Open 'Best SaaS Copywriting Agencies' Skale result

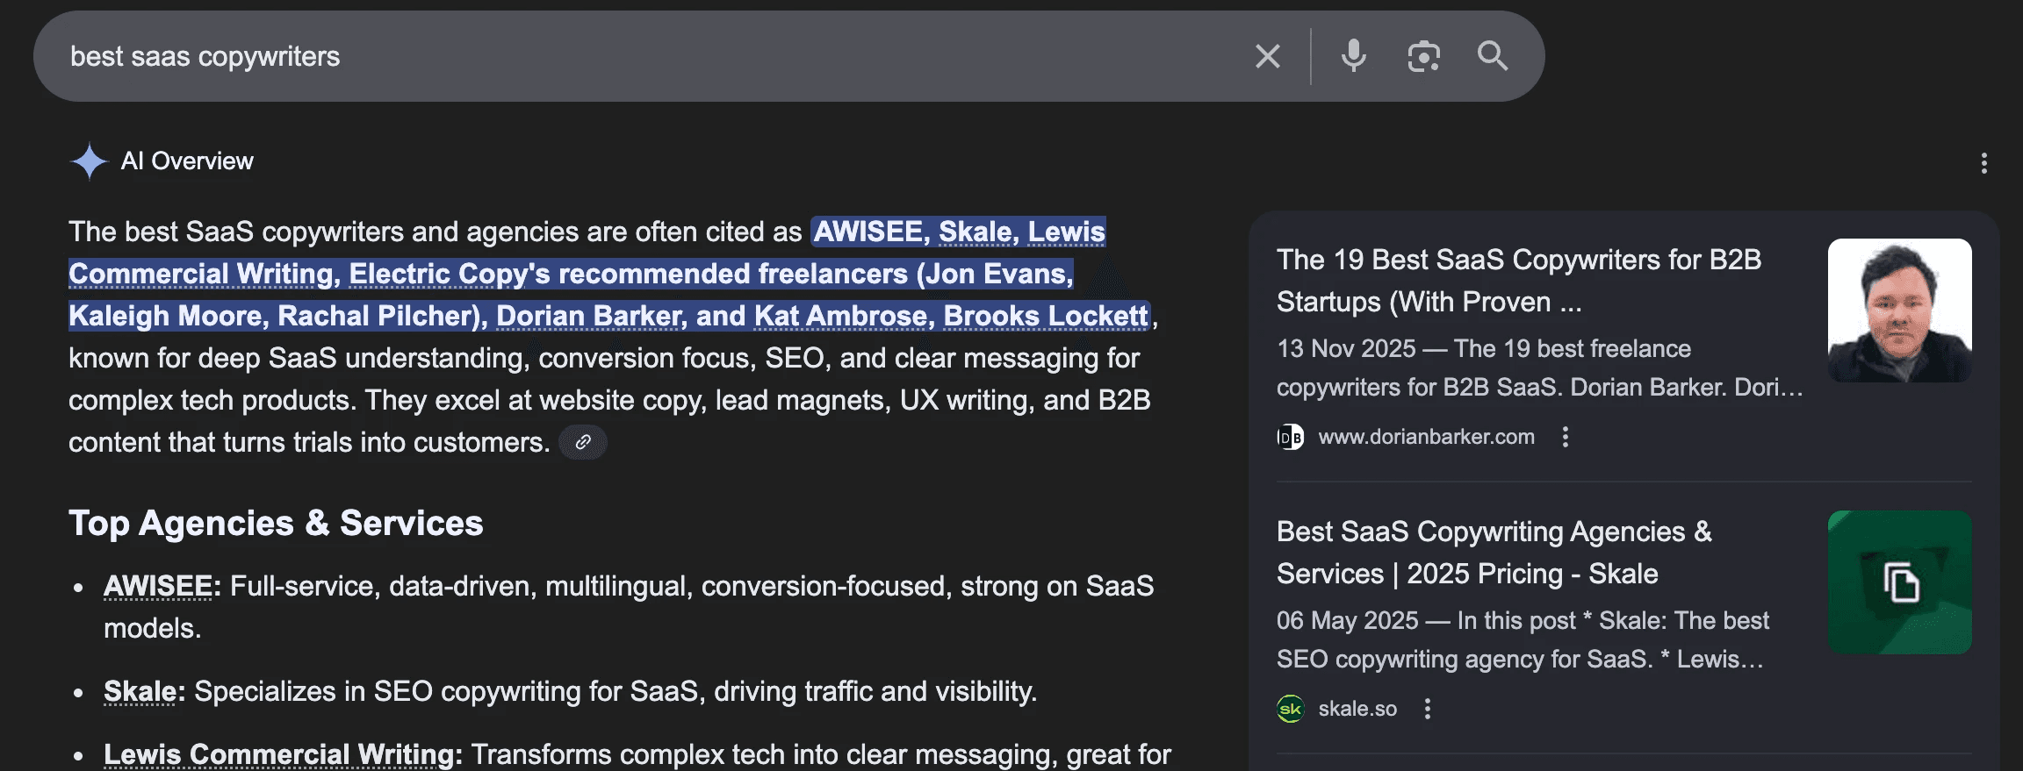1494,553
